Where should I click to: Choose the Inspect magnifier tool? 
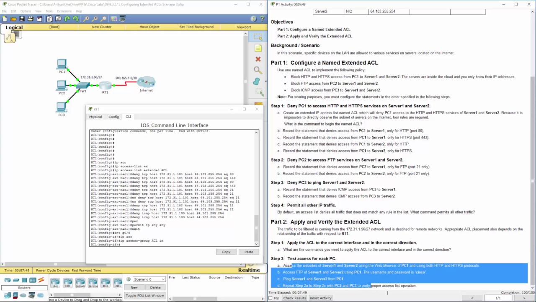tap(258, 70)
